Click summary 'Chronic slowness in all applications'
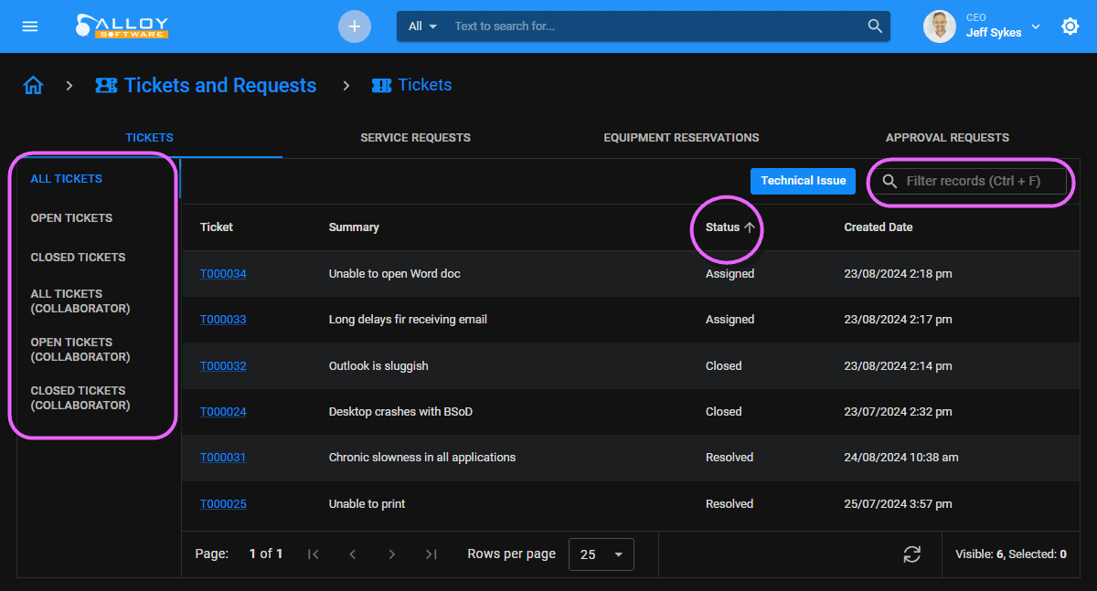1097x591 pixels. point(422,458)
